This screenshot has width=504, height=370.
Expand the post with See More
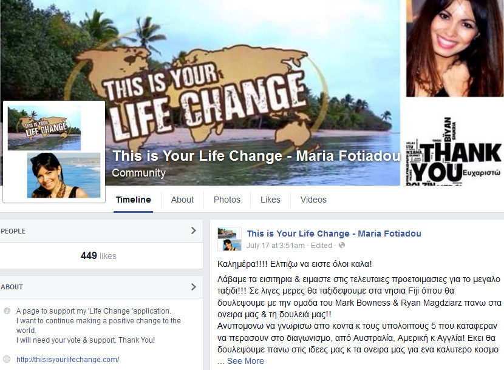(x=245, y=361)
